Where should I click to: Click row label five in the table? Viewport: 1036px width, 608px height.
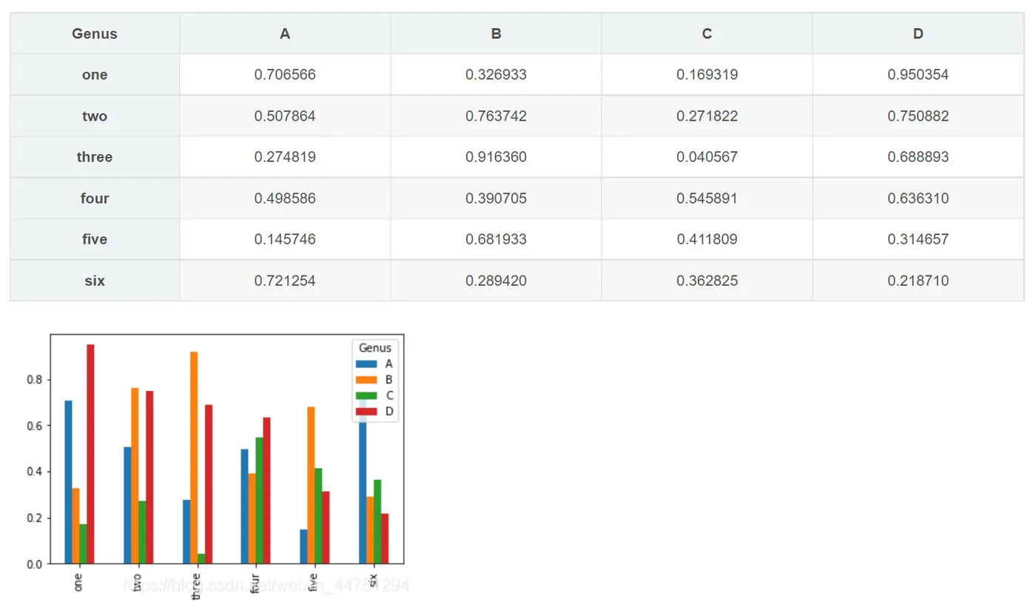(x=95, y=239)
